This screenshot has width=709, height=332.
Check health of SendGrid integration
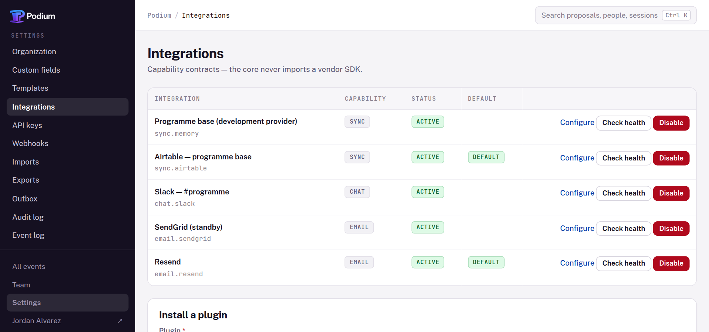[624, 229]
